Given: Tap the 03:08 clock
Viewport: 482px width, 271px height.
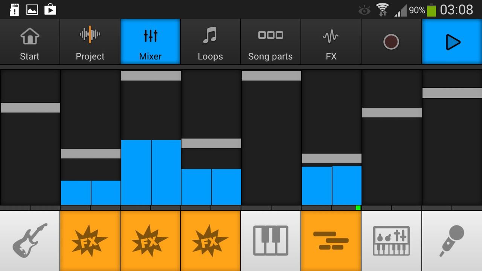Looking at the screenshot, I should pyautogui.click(x=456, y=10).
